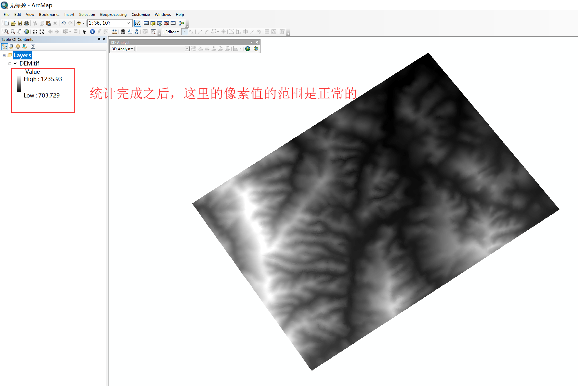Create a viewer window
The width and height of the screenshot is (578, 386).
pos(154,32)
